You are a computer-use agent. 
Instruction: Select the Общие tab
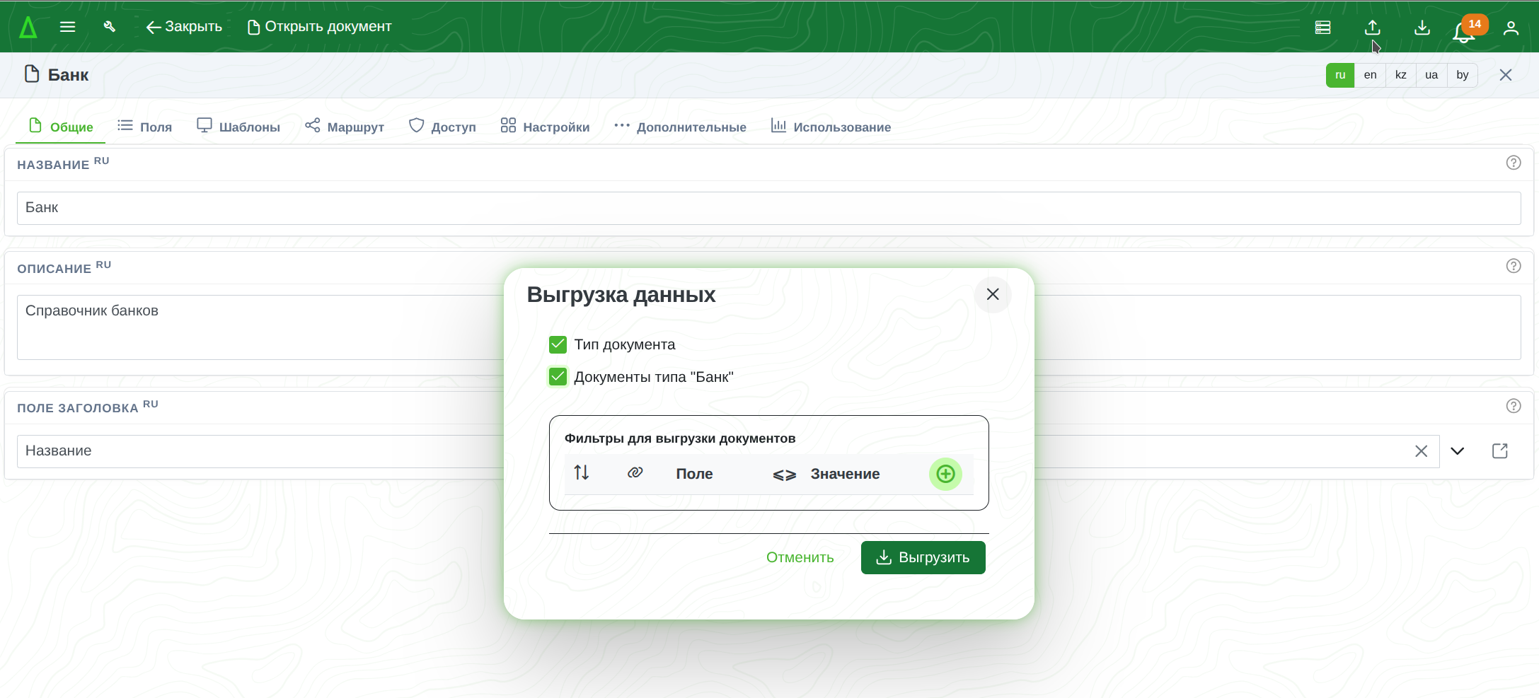coord(61,127)
